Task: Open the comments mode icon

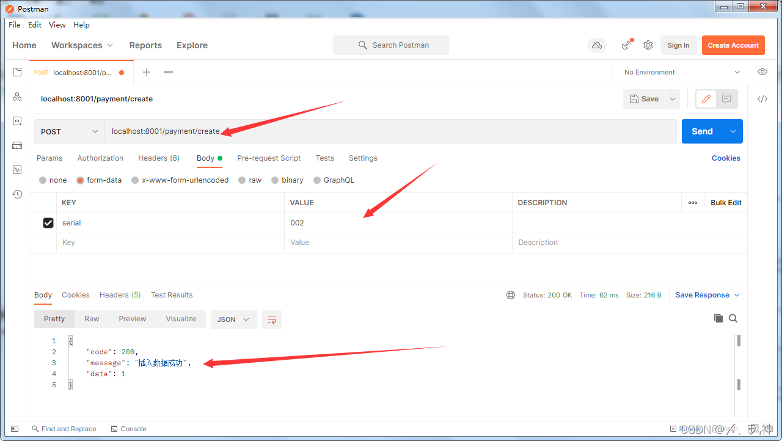Action: tap(726, 99)
